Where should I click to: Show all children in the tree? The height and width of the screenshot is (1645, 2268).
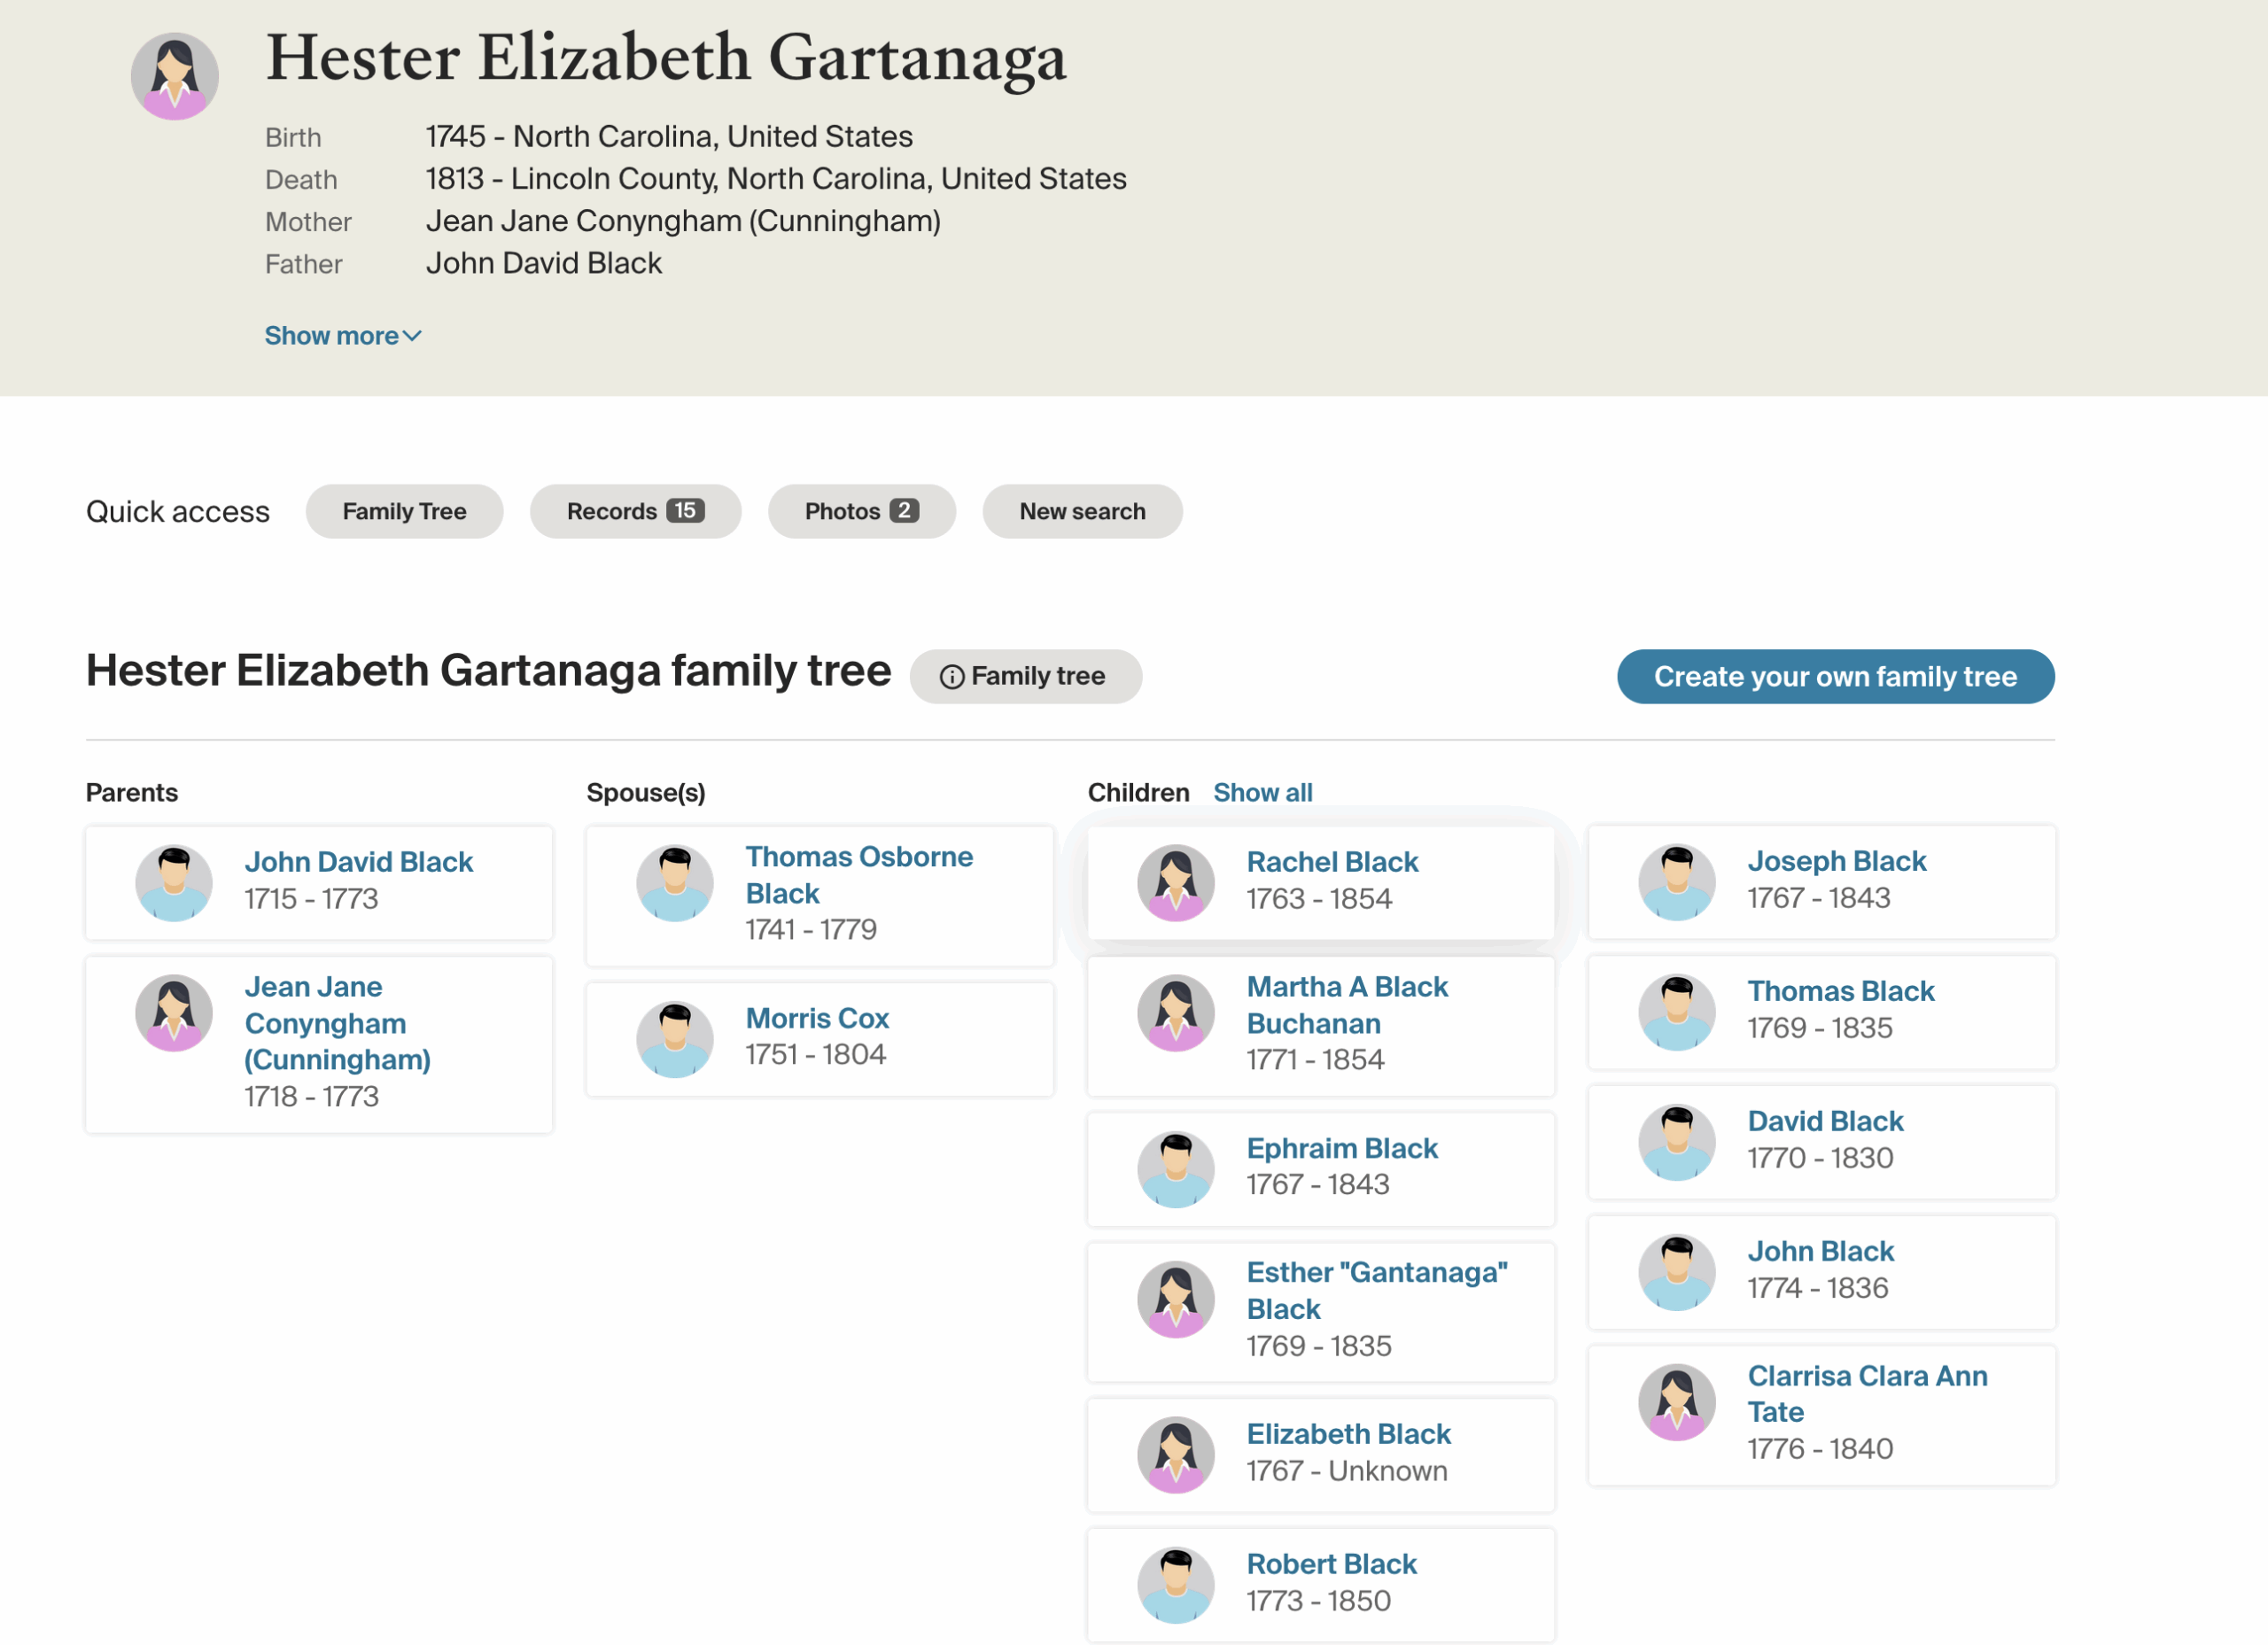1262,792
